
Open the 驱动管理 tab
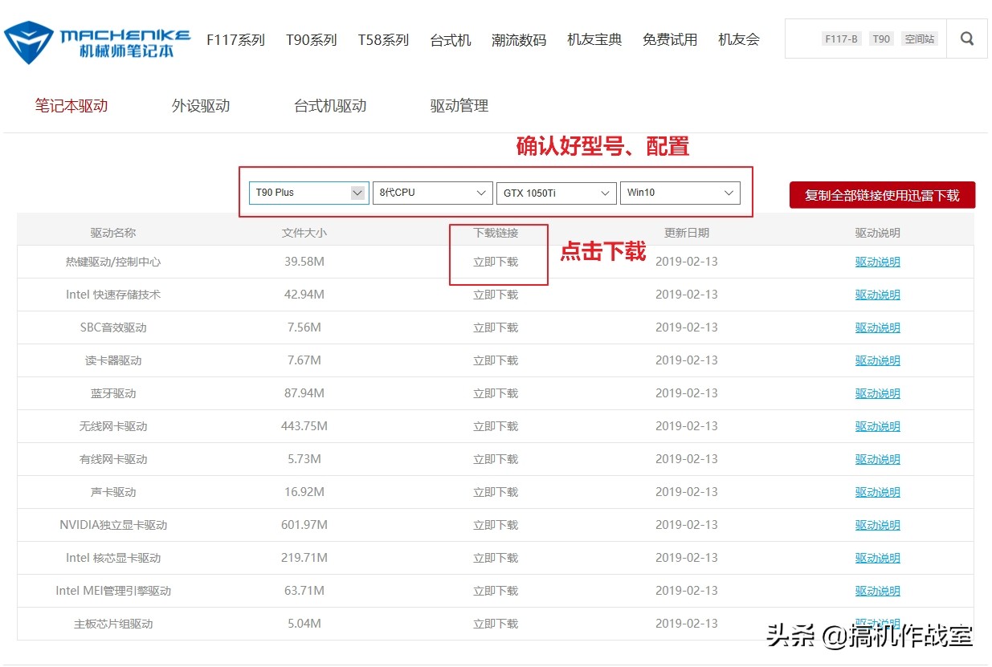point(458,105)
